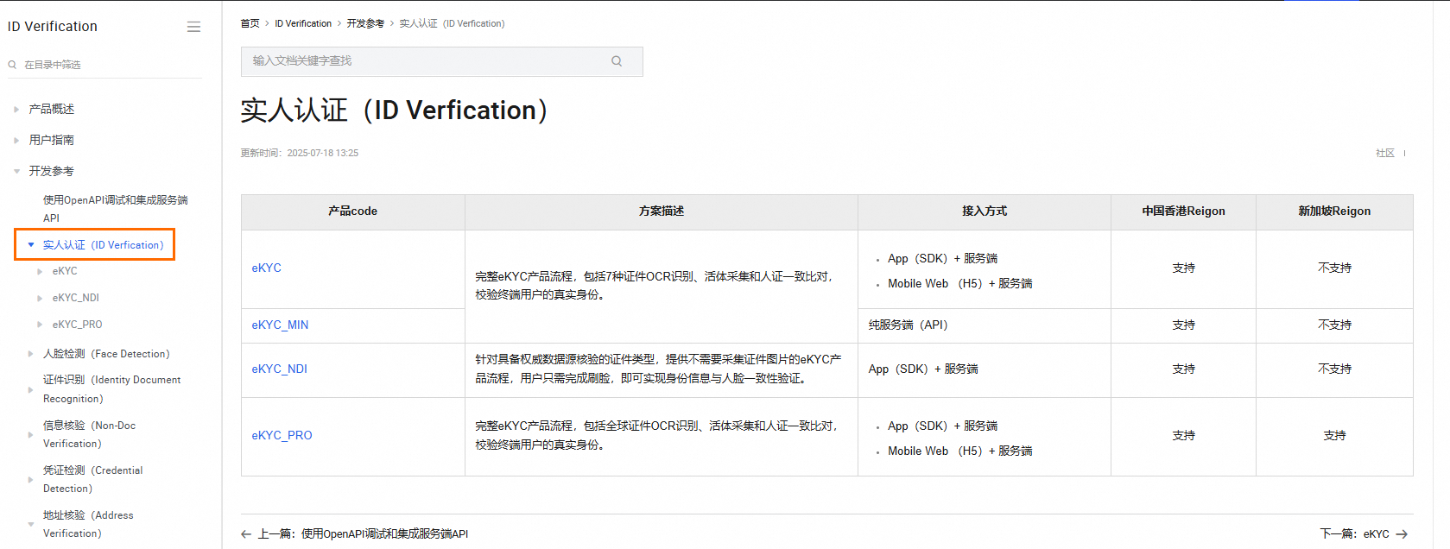
Task: Expand 信息核验 (Non-Doc Verification) node
Action: tap(31, 435)
